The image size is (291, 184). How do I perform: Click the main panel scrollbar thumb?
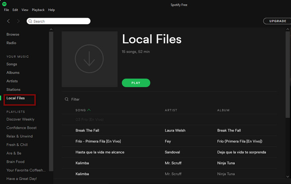[287, 74]
